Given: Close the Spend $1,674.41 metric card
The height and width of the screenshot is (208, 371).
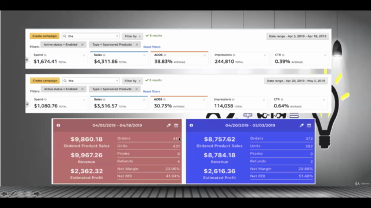Looking at the screenshot, I should [x=84, y=55].
